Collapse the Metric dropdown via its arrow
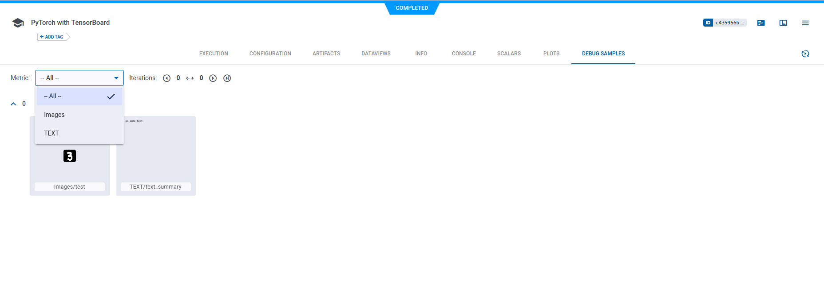824x294 pixels. click(116, 78)
